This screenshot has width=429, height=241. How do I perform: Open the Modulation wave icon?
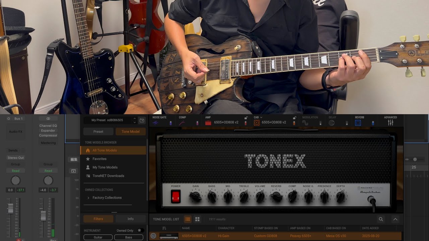pyautogui.click(x=305, y=123)
